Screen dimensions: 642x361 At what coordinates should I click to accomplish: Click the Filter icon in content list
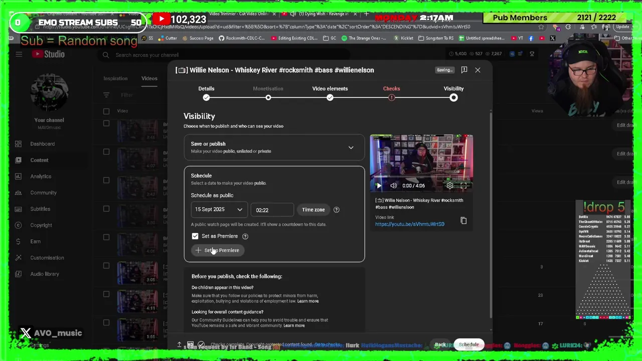point(106,95)
